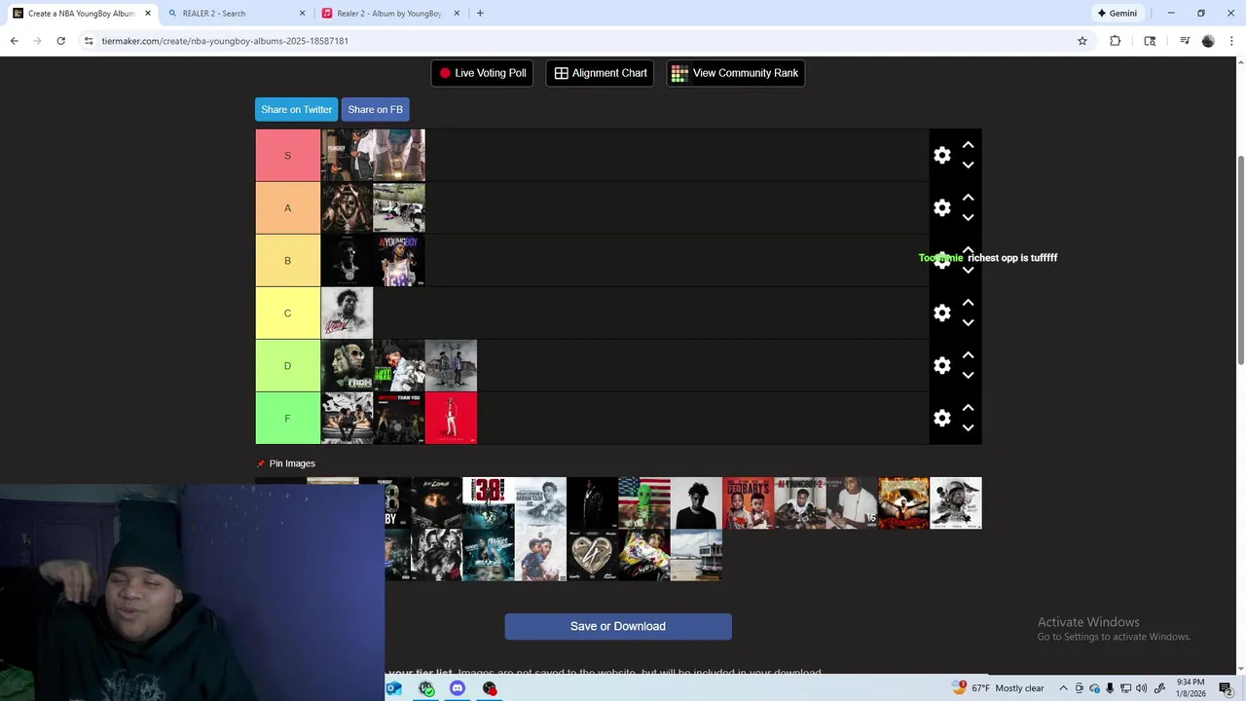Viewport: 1246px width, 701px height.
Task: Open the Alignment Chart
Action: coord(601,73)
